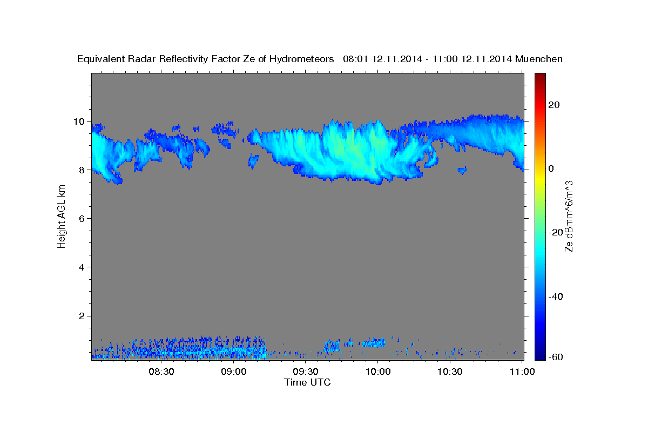Click the colorbar value '-60'
The height and width of the screenshot is (432, 648).
coord(556,357)
